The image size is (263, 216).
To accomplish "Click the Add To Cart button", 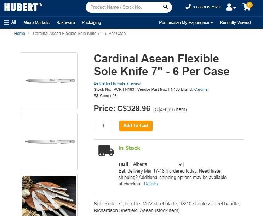I will [136, 126].
